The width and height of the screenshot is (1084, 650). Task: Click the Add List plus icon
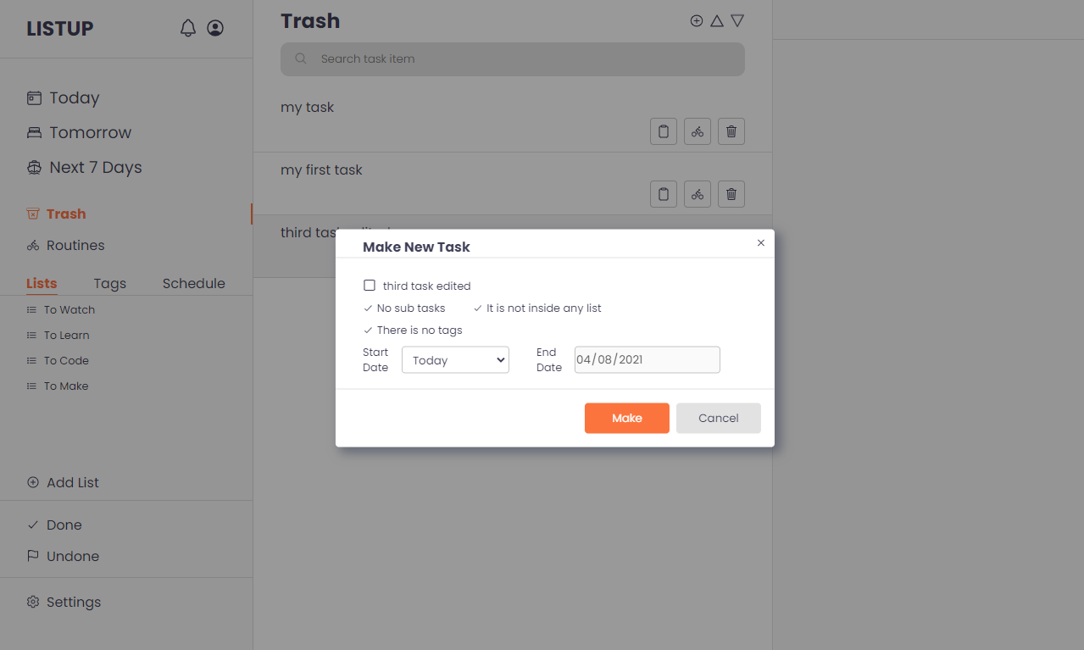point(33,482)
